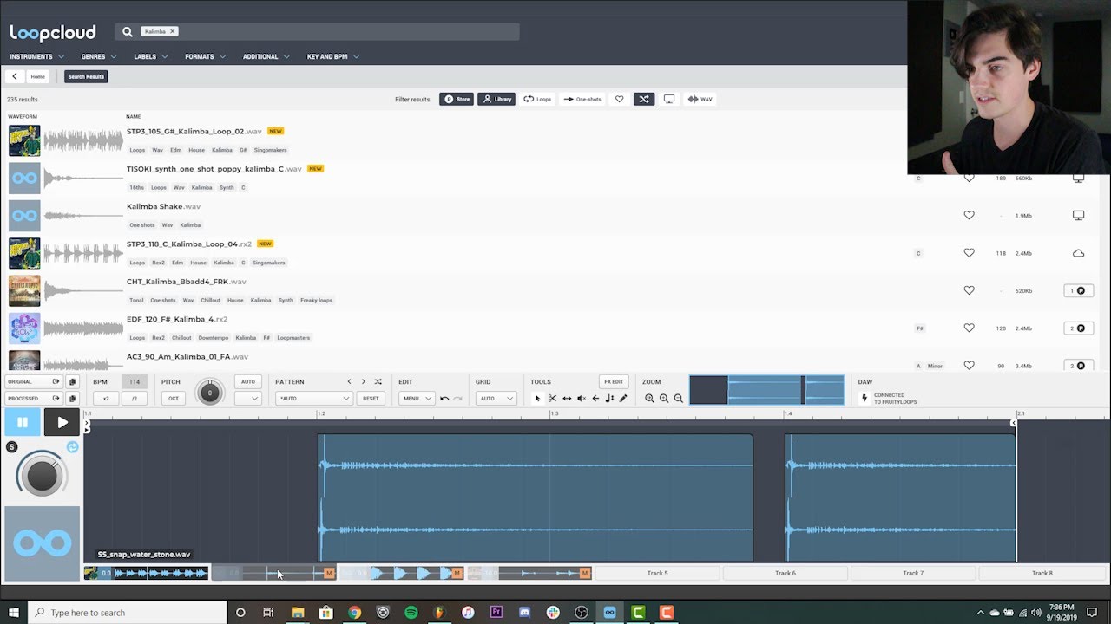Viewport: 1111px width, 624px height.
Task: Go to previous pattern
Action: tap(349, 382)
